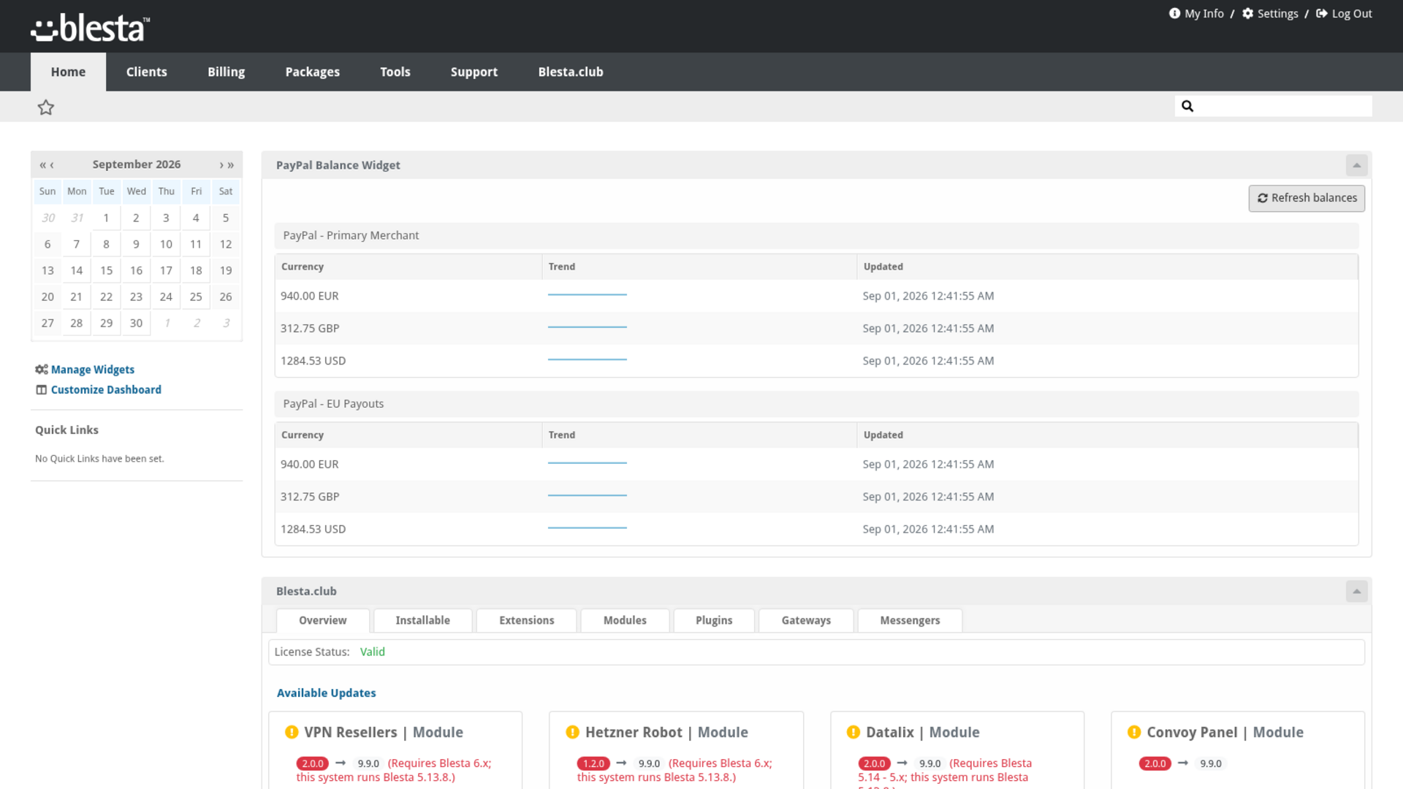Image resolution: width=1403 pixels, height=789 pixels.
Task: Click the Customize Dashboard layout icon
Action: (42, 390)
